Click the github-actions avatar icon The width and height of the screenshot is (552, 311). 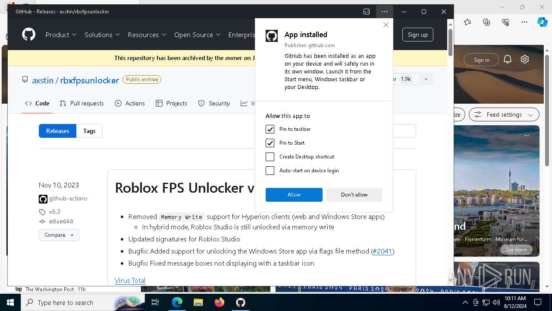43,199
